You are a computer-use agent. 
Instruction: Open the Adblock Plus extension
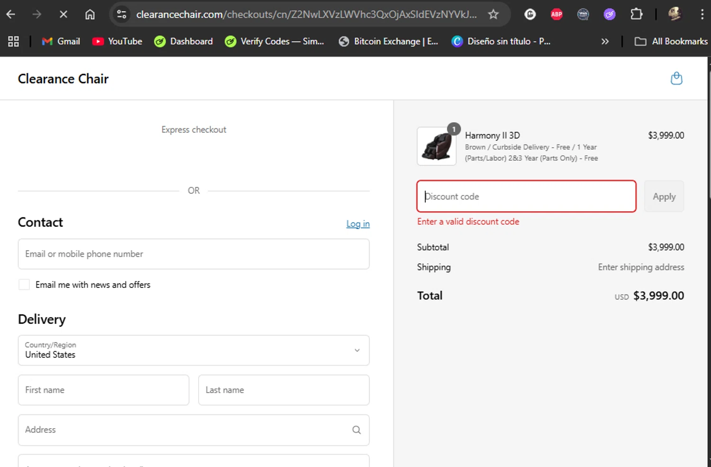coord(556,15)
